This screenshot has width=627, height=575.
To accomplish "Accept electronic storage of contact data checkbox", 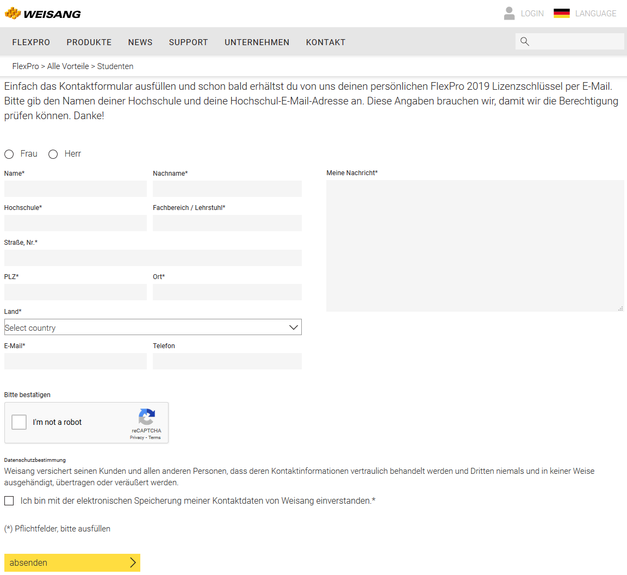I will 9,500.
